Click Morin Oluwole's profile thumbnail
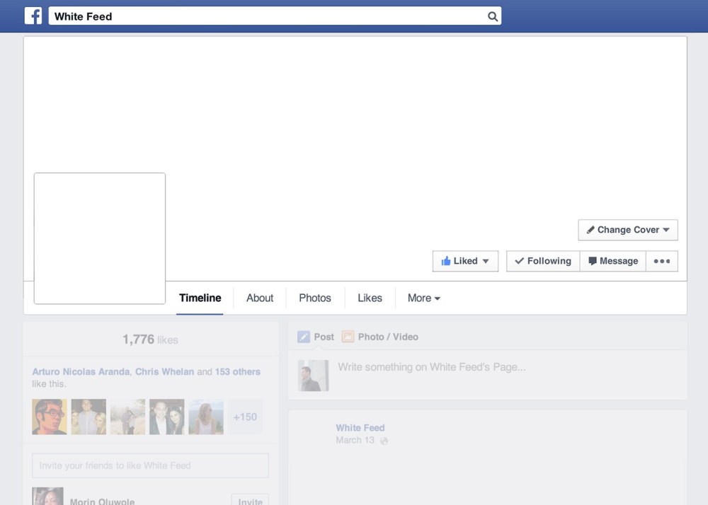 coord(48,496)
